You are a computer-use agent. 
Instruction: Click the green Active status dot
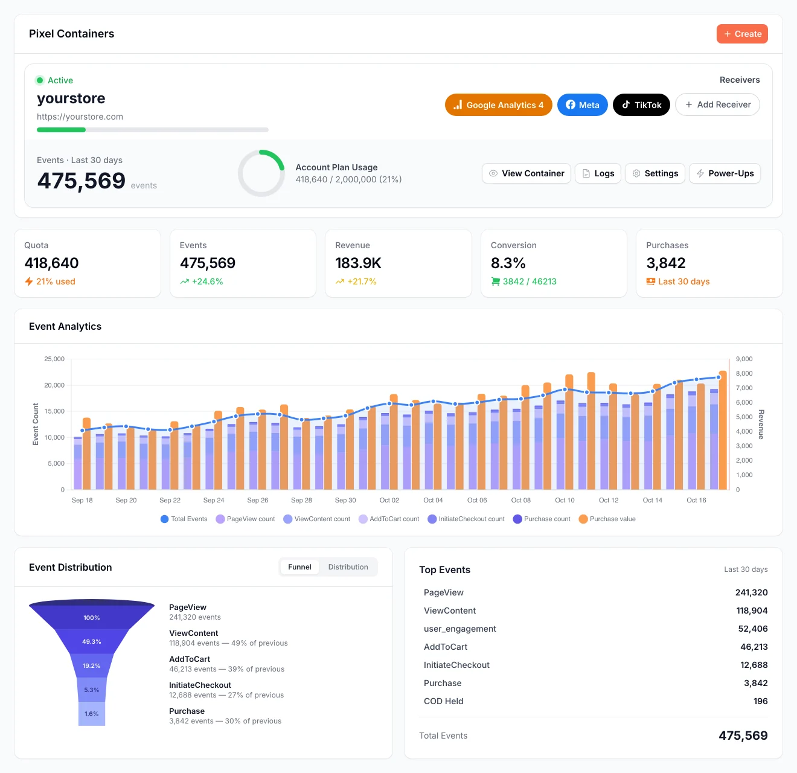coord(40,80)
